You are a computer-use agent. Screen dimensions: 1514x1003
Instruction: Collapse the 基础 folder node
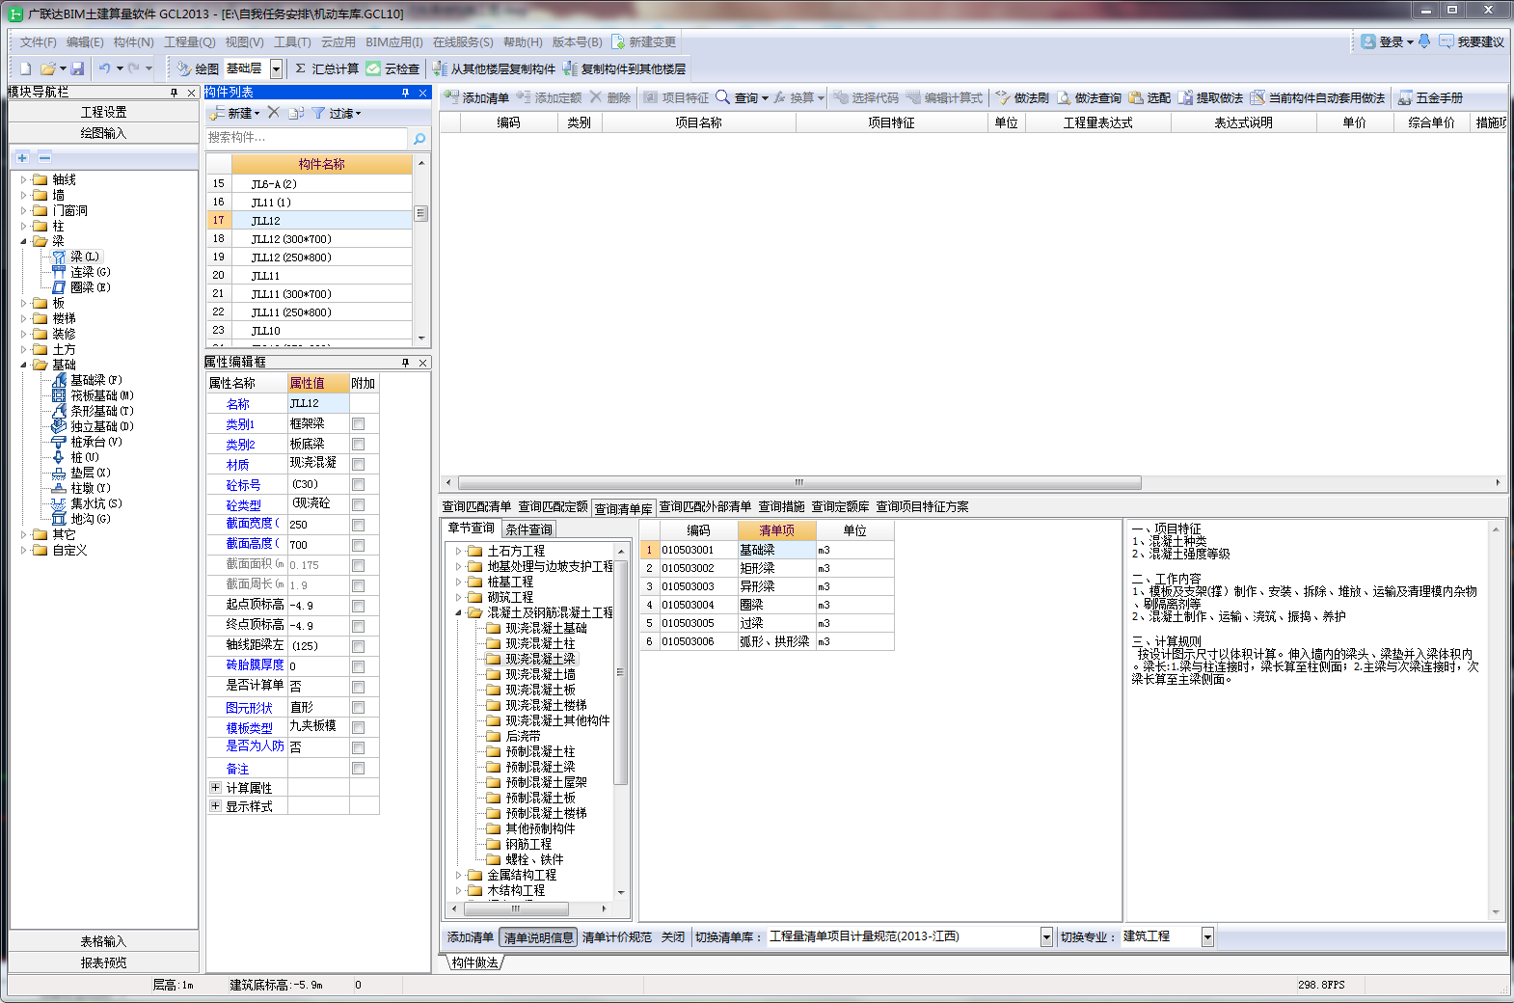coord(24,365)
